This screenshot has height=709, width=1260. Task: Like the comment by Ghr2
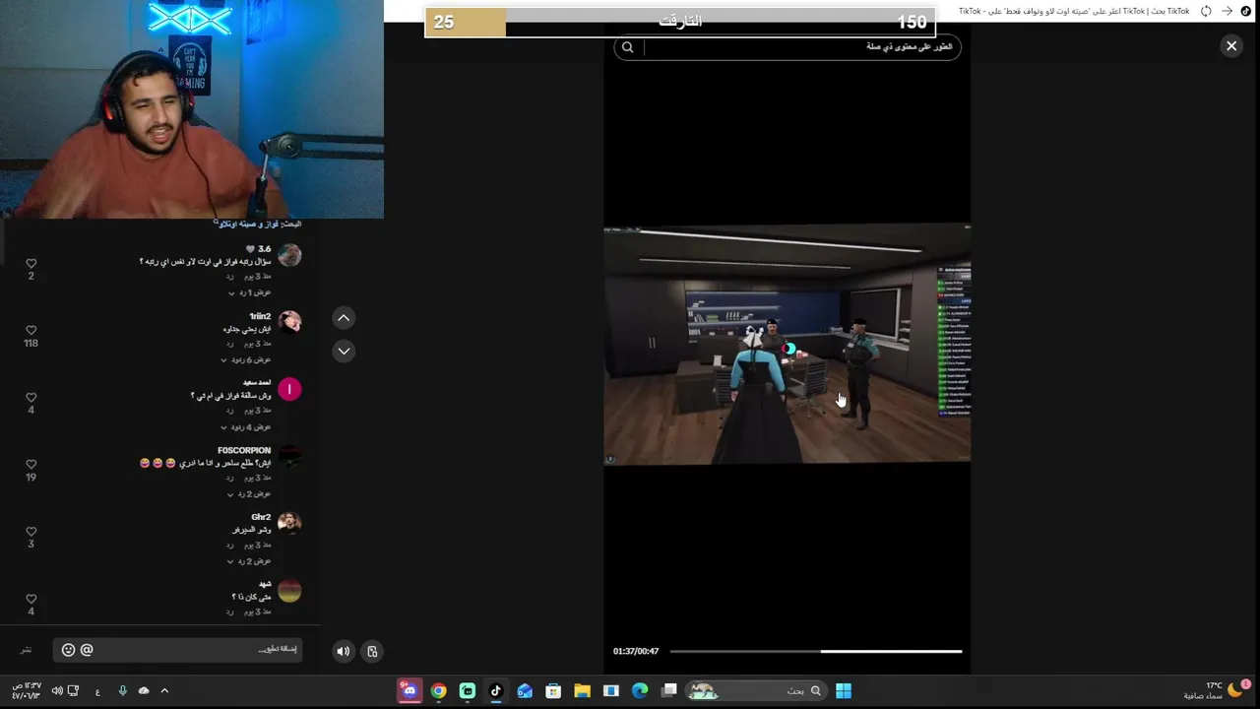coord(31,532)
